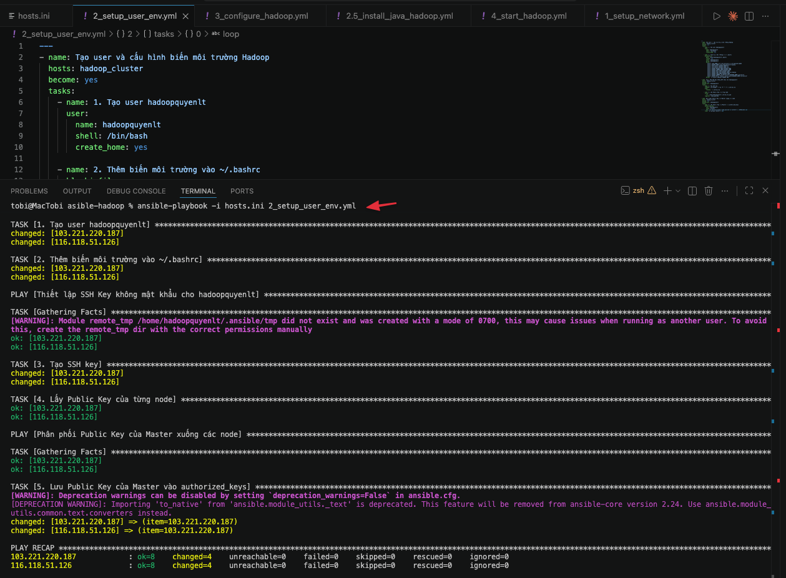Click the 2_setup_user_env.yml breadcrumb file name
Screen dimensions: 786x578
[63, 34]
